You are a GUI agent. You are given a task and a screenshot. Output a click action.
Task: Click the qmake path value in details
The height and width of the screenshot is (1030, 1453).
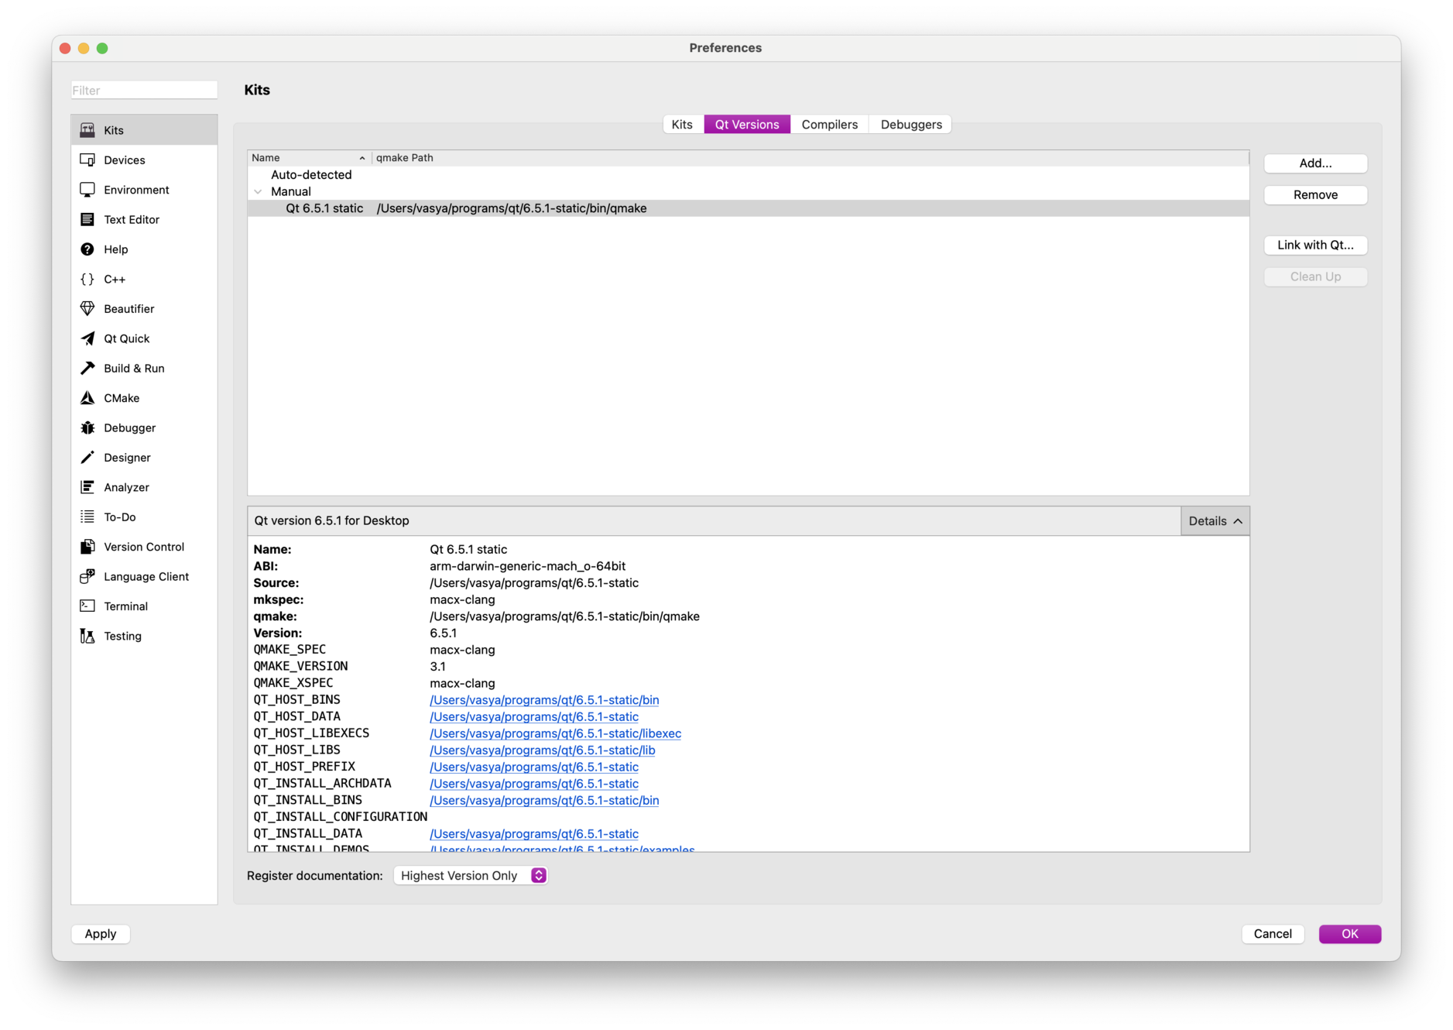[x=564, y=616]
